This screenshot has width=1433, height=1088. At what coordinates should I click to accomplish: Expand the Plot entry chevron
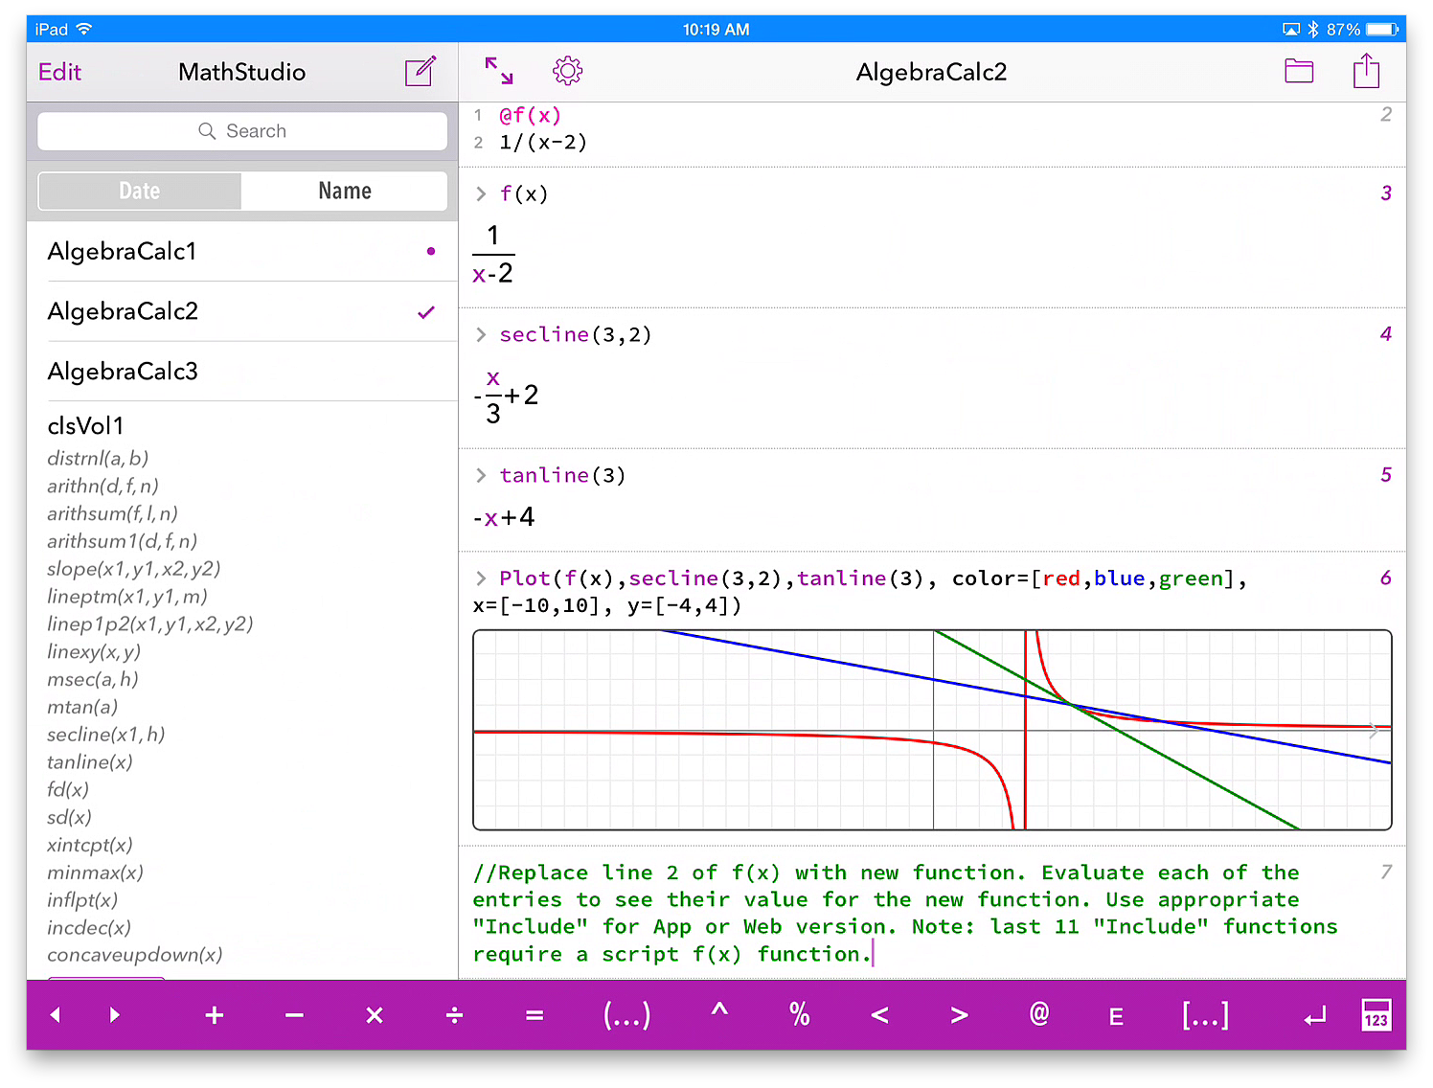pos(481,578)
